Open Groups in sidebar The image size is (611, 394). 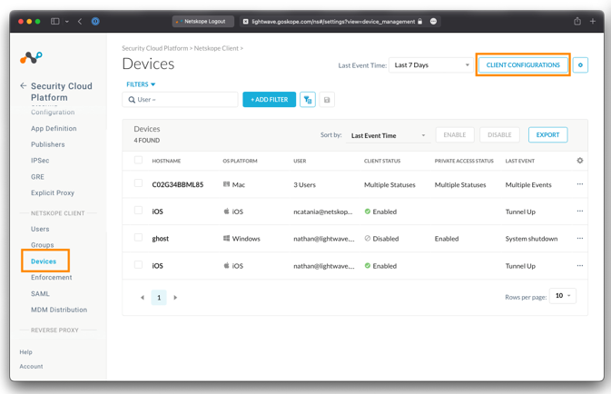pyautogui.click(x=43, y=245)
